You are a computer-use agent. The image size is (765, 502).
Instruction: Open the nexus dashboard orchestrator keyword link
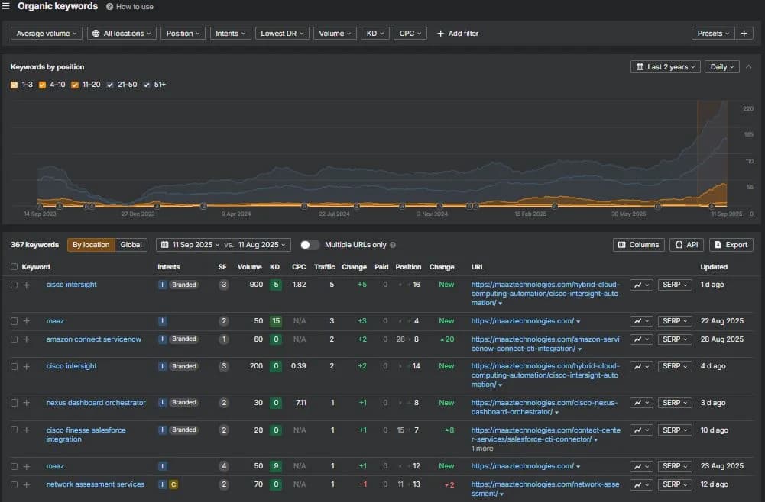coord(96,403)
